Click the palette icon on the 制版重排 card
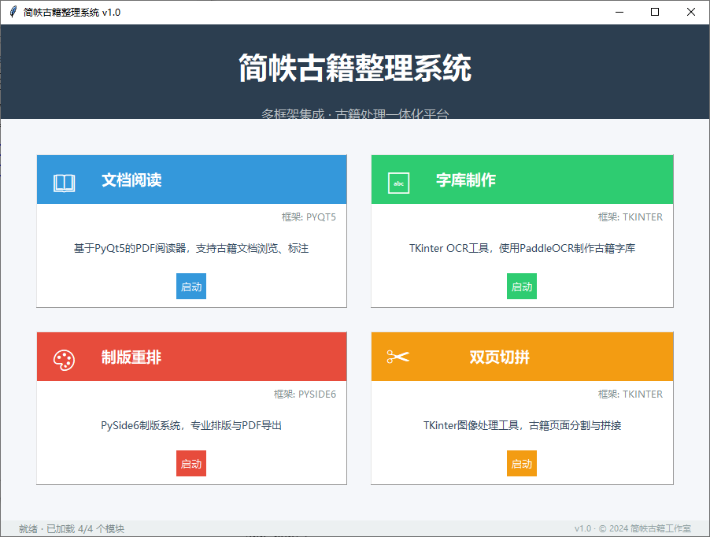The image size is (710, 537). point(64,357)
